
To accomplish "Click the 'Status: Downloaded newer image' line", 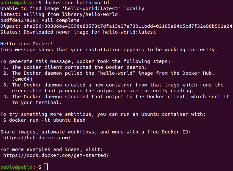I will coord(78,32).
